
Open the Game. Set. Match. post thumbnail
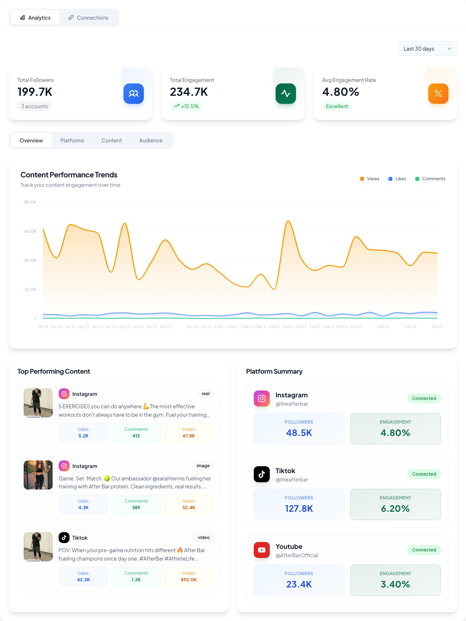pos(38,475)
